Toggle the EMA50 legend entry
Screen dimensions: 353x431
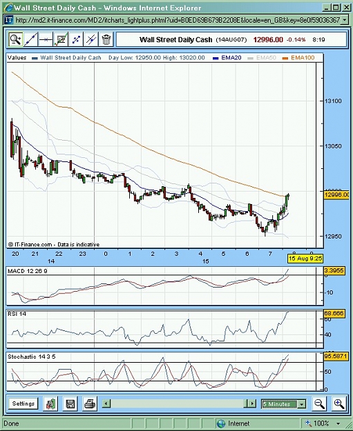[x=262, y=58]
